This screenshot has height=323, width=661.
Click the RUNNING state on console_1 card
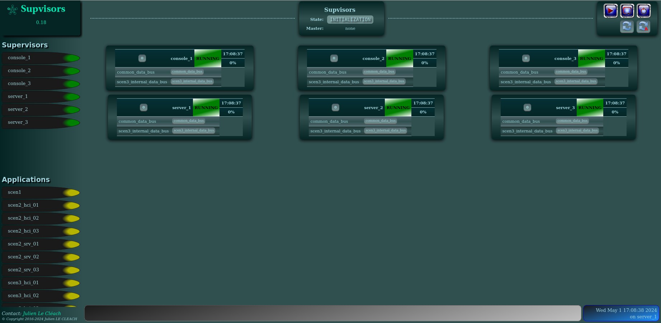(x=208, y=58)
